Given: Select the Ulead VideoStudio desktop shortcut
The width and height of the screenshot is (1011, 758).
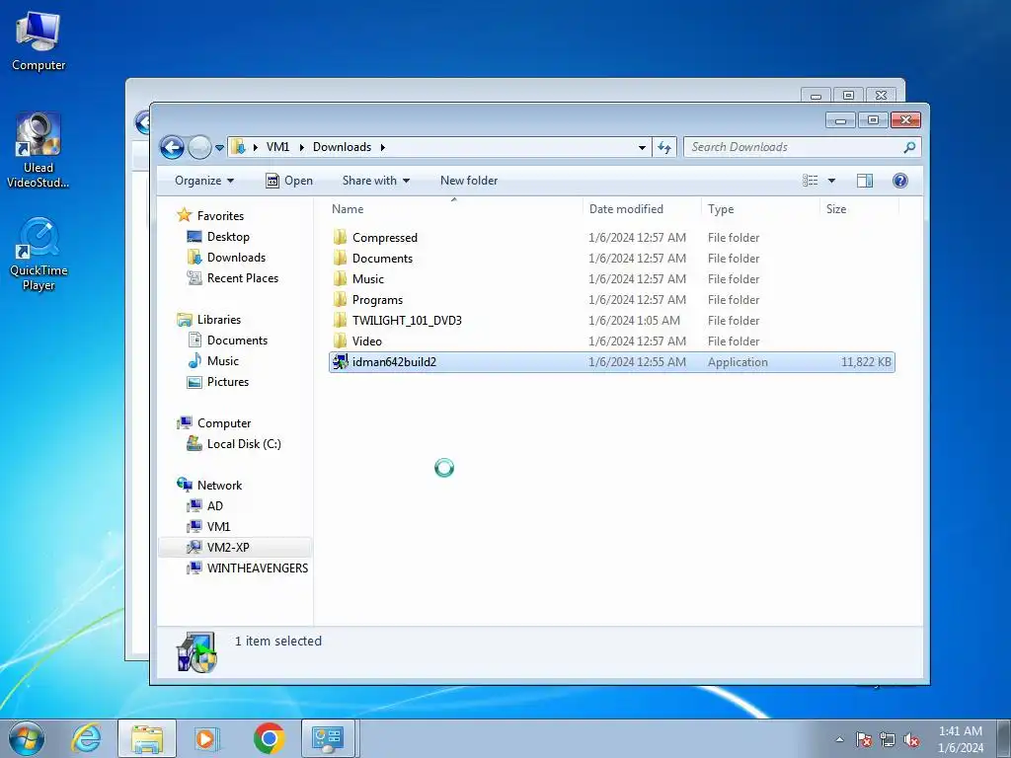Looking at the screenshot, I should coord(39,150).
